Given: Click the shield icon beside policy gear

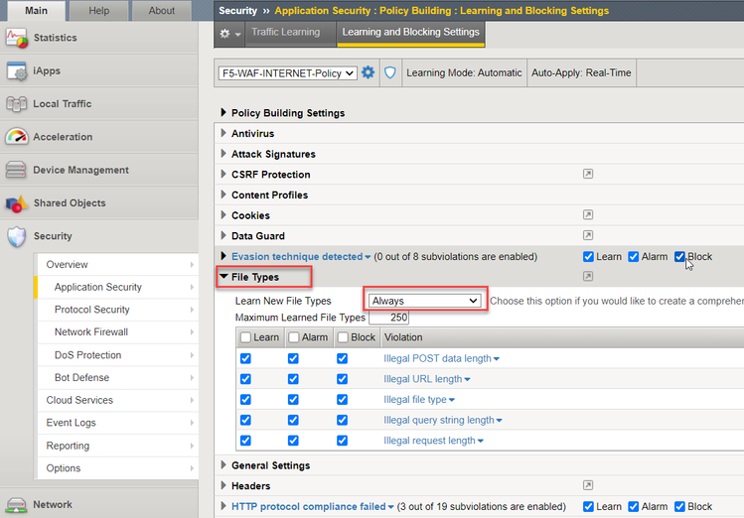Looking at the screenshot, I should click(390, 72).
